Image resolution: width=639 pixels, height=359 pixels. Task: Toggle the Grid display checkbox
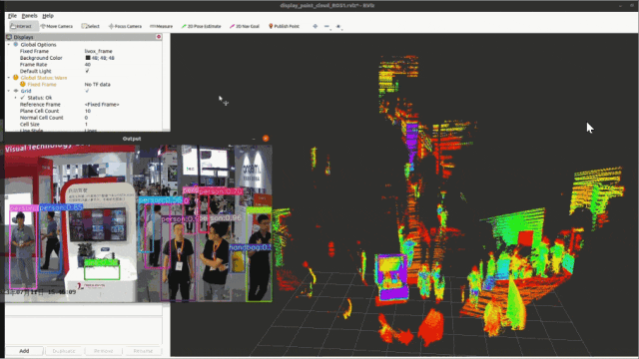pos(87,91)
